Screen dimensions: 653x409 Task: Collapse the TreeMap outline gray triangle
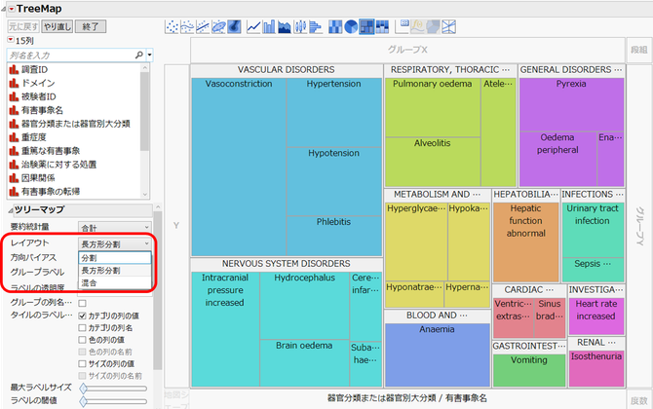click(3, 9)
